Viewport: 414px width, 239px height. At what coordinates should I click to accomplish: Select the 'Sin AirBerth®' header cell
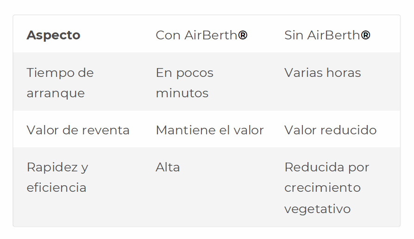[327, 35]
